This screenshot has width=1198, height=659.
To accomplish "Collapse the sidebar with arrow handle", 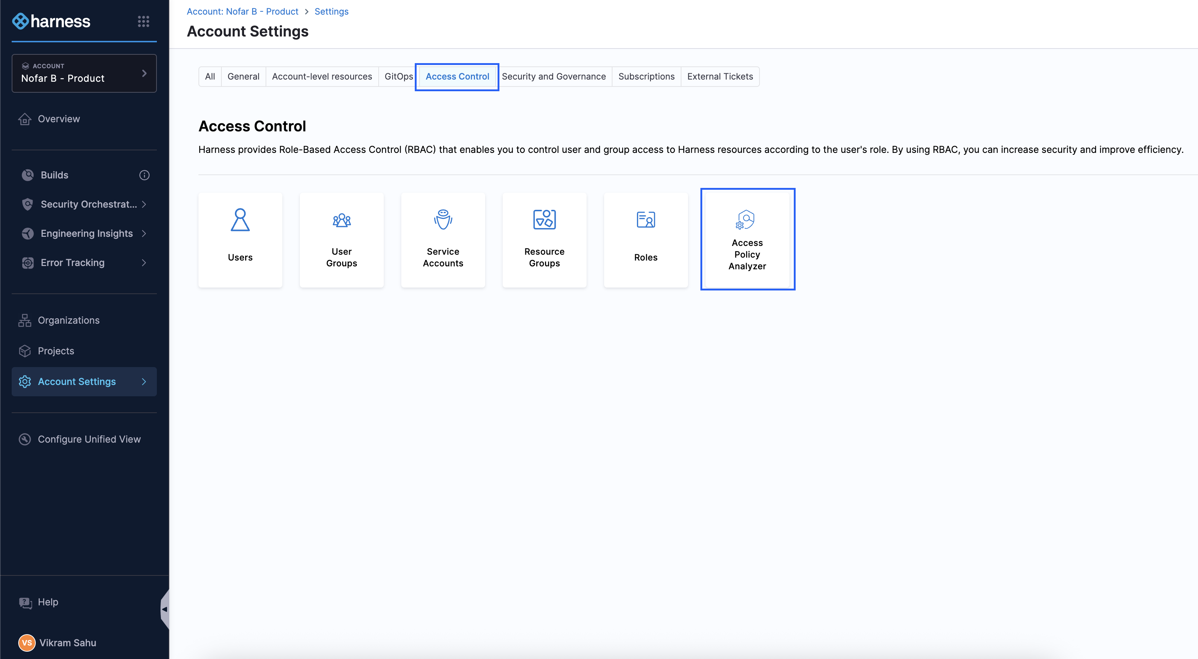I will coord(164,609).
